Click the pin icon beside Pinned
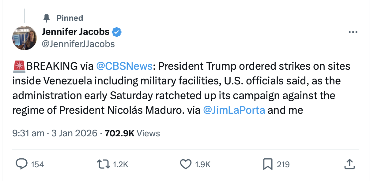Screen dimensions: 370x181 click(47, 18)
